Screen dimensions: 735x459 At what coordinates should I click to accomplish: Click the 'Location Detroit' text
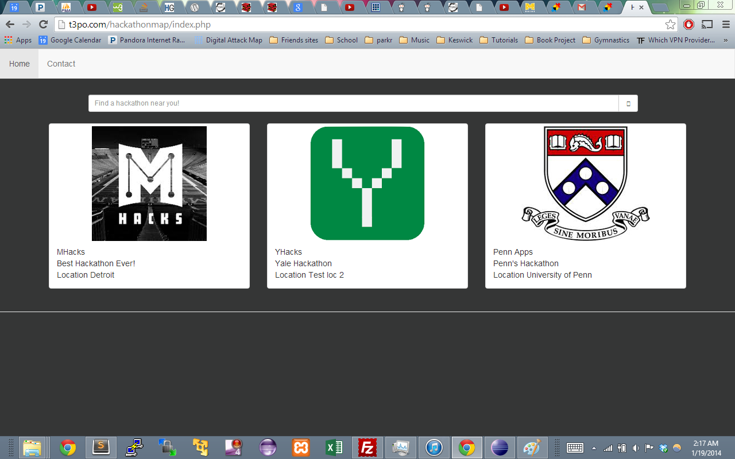click(x=86, y=275)
